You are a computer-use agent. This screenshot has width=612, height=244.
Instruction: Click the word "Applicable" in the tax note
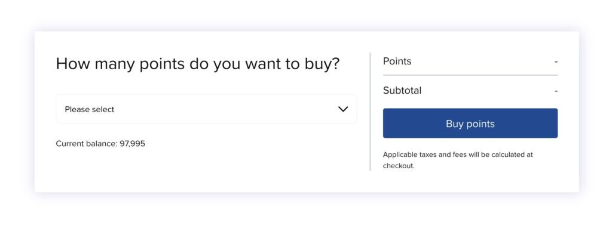click(400, 155)
